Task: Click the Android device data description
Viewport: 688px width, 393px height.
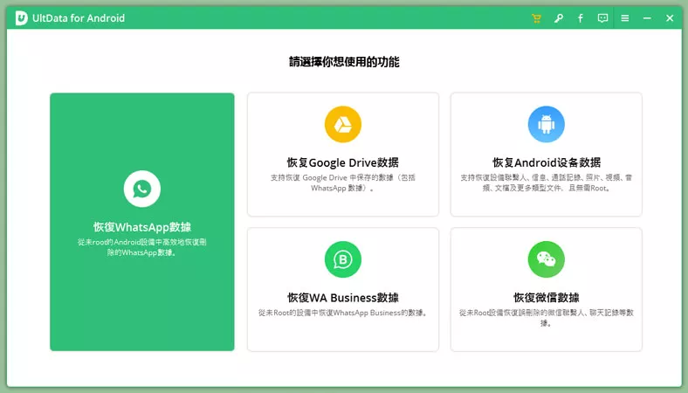Action: tap(547, 183)
